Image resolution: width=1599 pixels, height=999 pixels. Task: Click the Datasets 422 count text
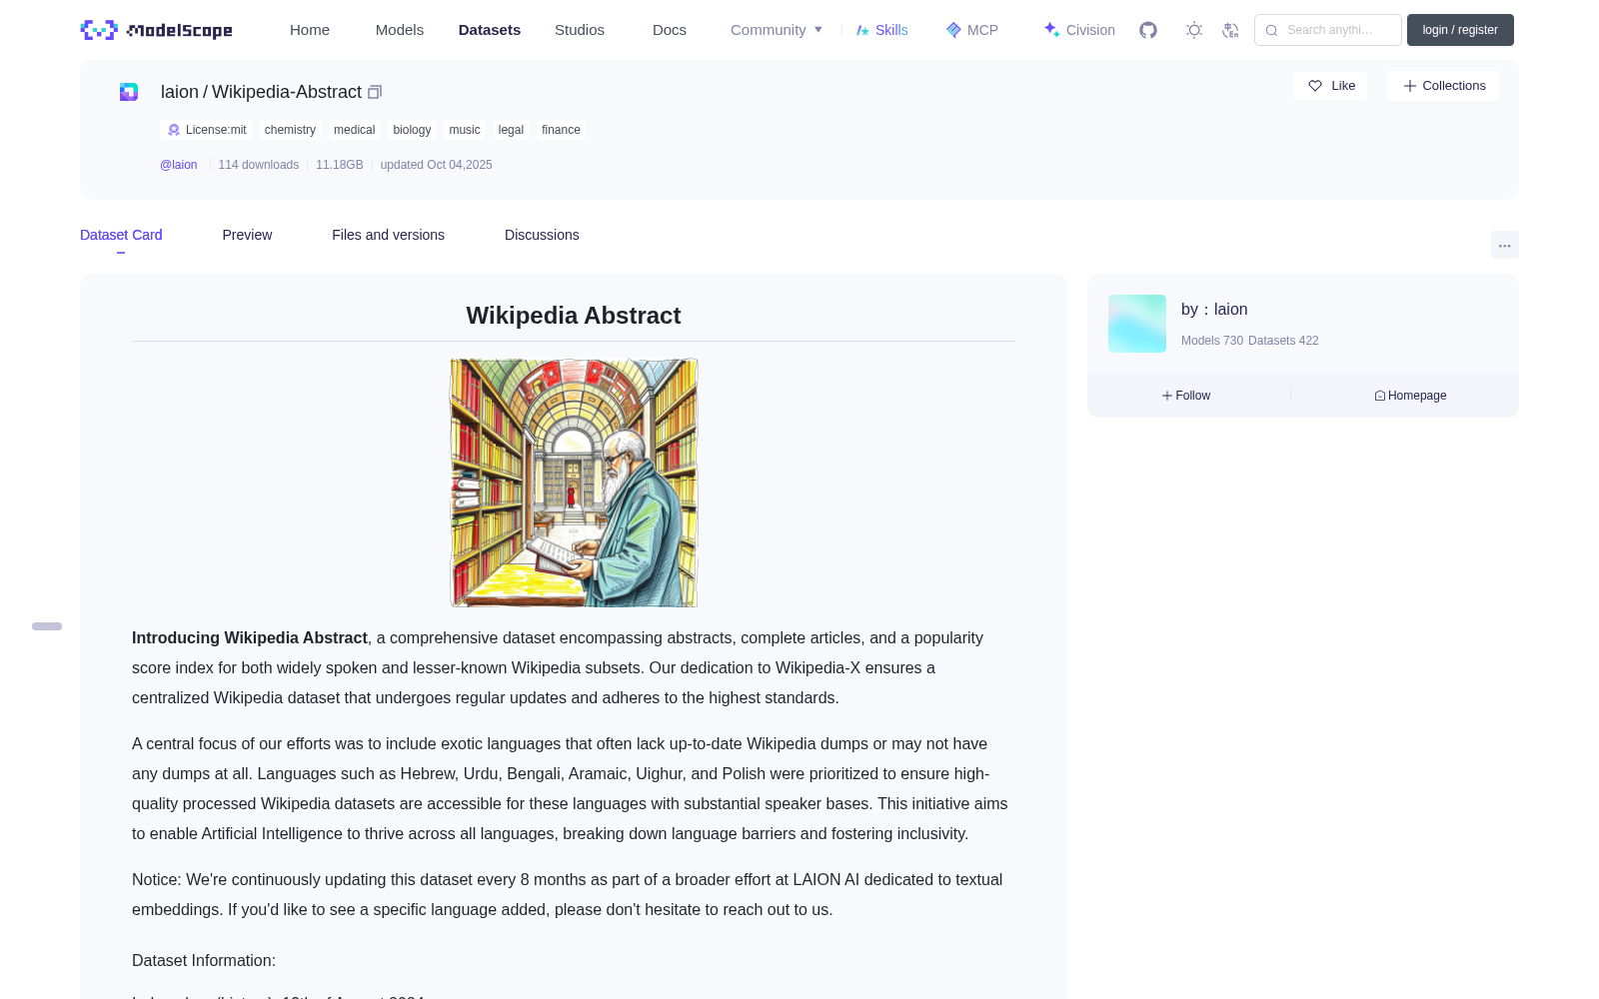point(1283,341)
